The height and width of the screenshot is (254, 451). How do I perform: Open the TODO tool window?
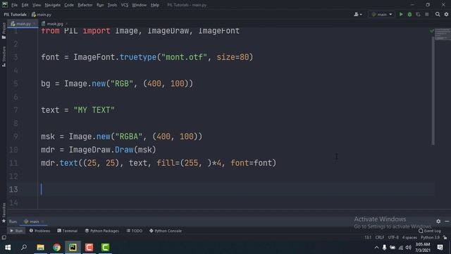click(135, 231)
